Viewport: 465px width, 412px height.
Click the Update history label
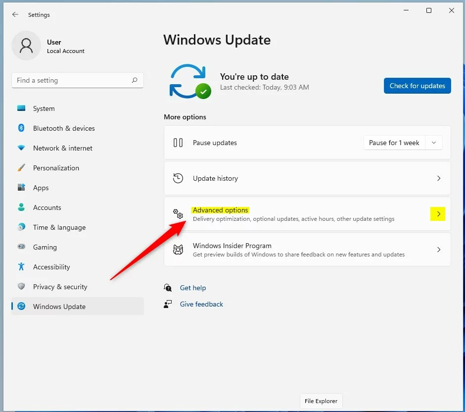point(215,178)
